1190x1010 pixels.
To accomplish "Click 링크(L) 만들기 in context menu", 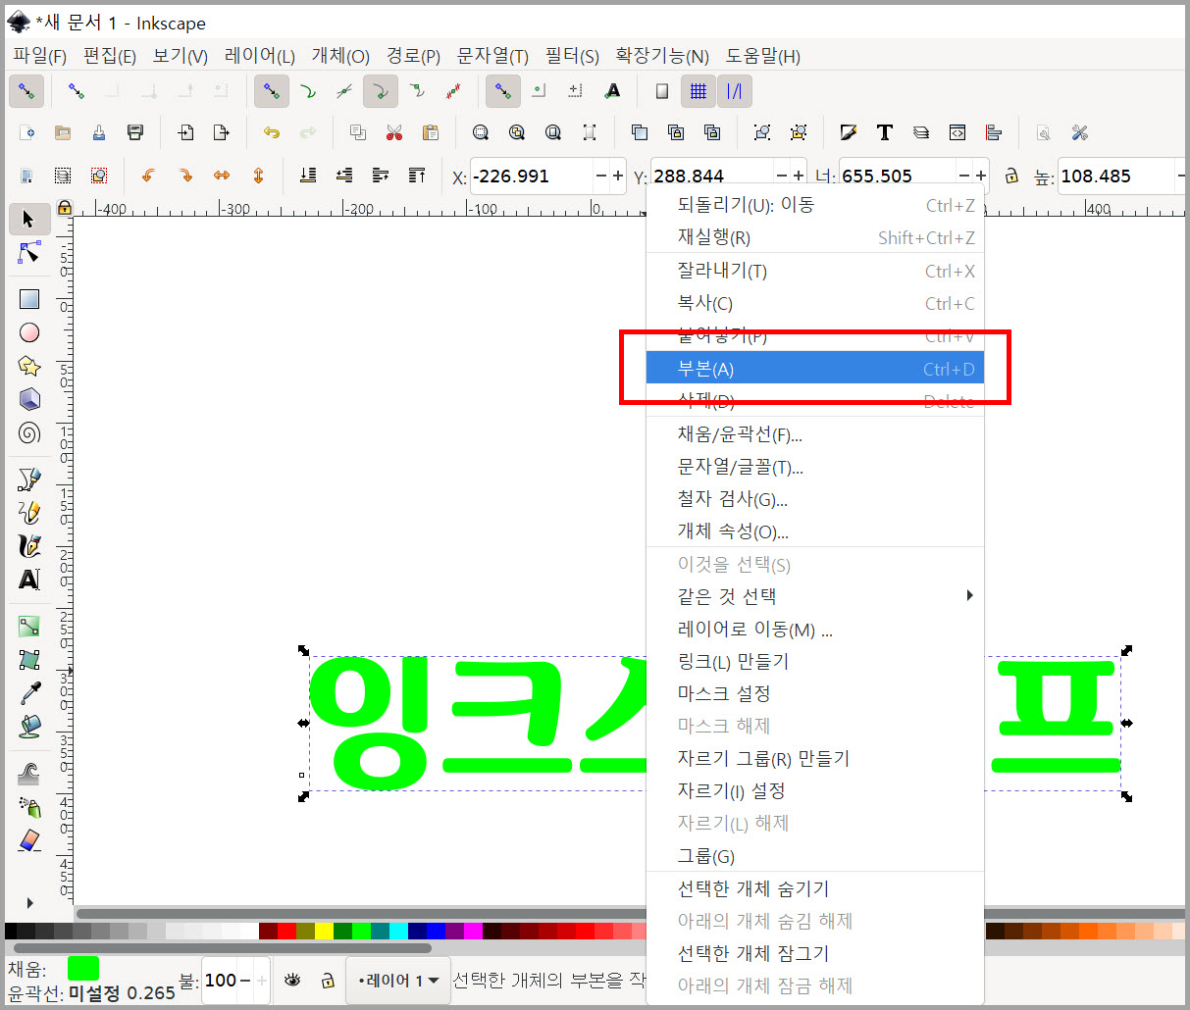I will tap(815, 661).
